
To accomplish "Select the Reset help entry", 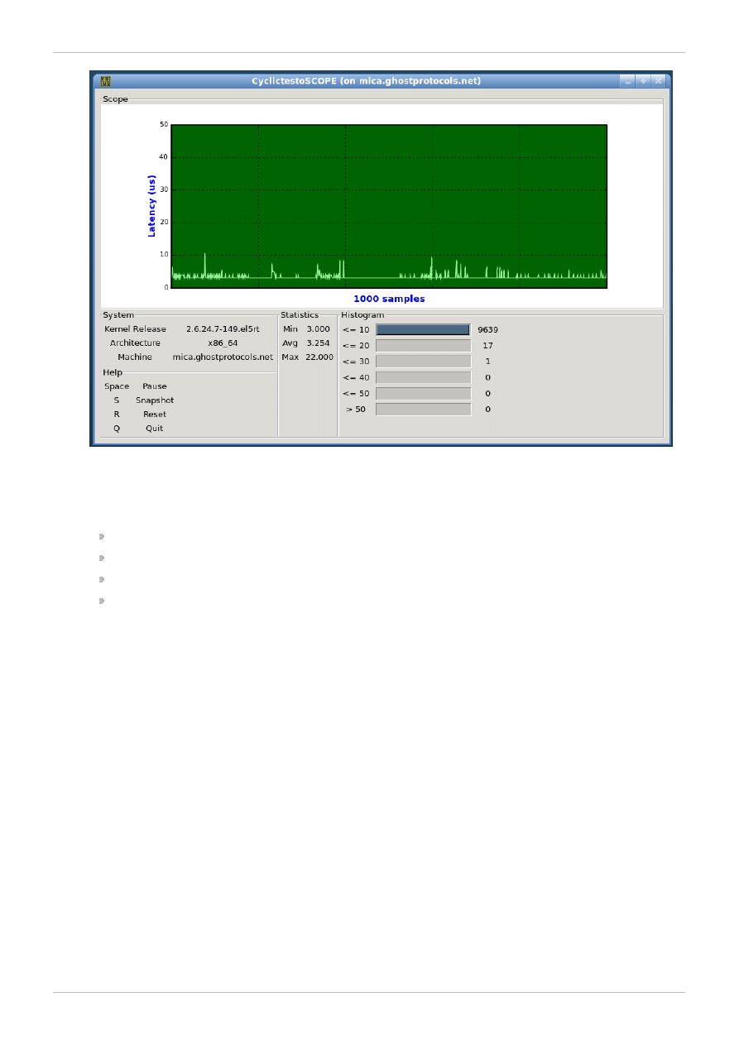I will tap(154, 415).
